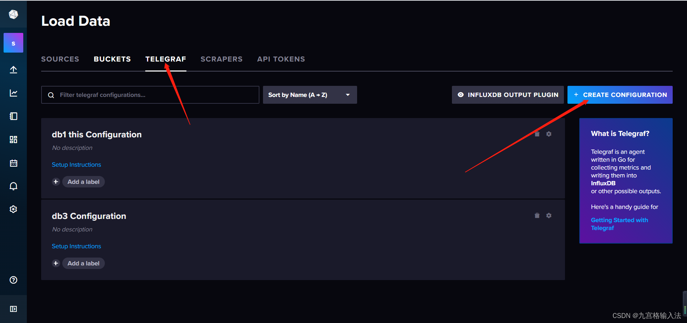
Task: Open Setup Instructions for db1 this Configuration
Action: click(77, 165)
